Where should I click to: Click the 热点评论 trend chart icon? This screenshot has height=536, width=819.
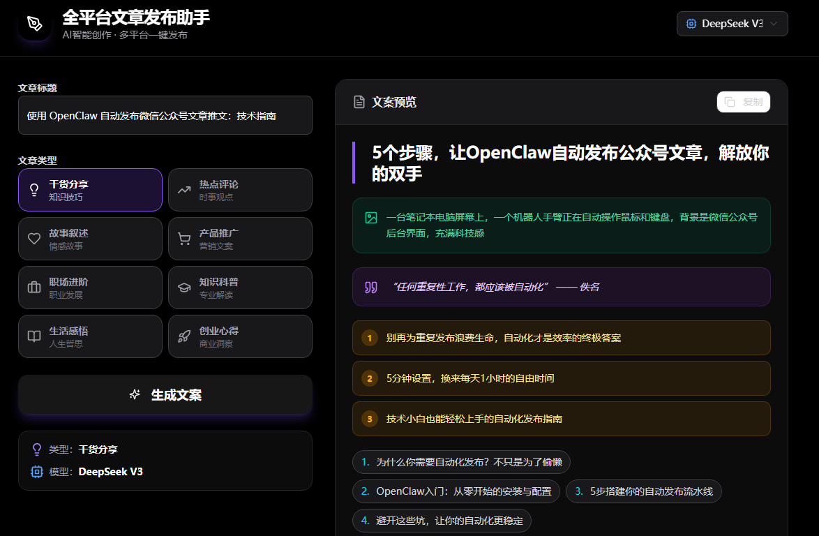(183, 189)
